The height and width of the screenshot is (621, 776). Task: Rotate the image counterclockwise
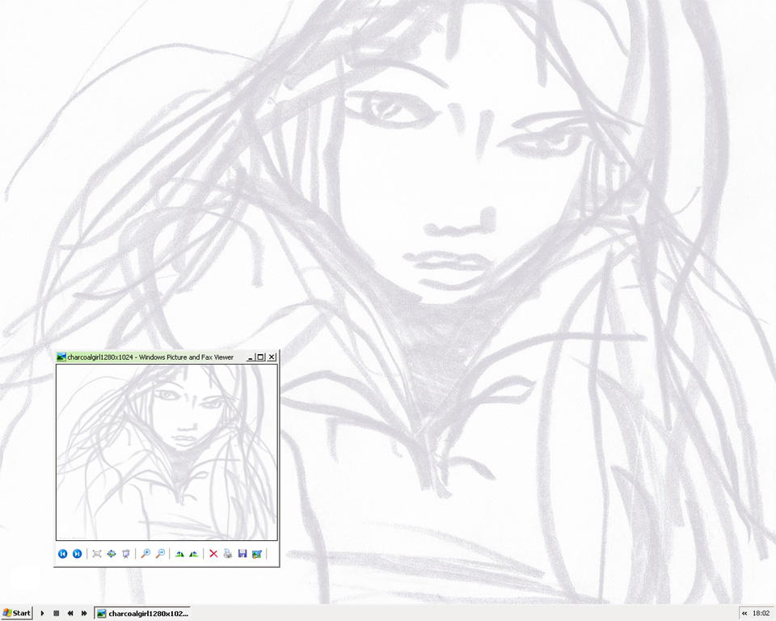[x=193, y=554]
